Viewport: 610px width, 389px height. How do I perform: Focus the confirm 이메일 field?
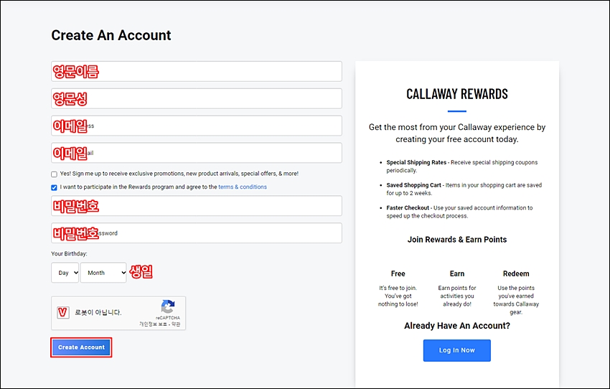point(197,153)
